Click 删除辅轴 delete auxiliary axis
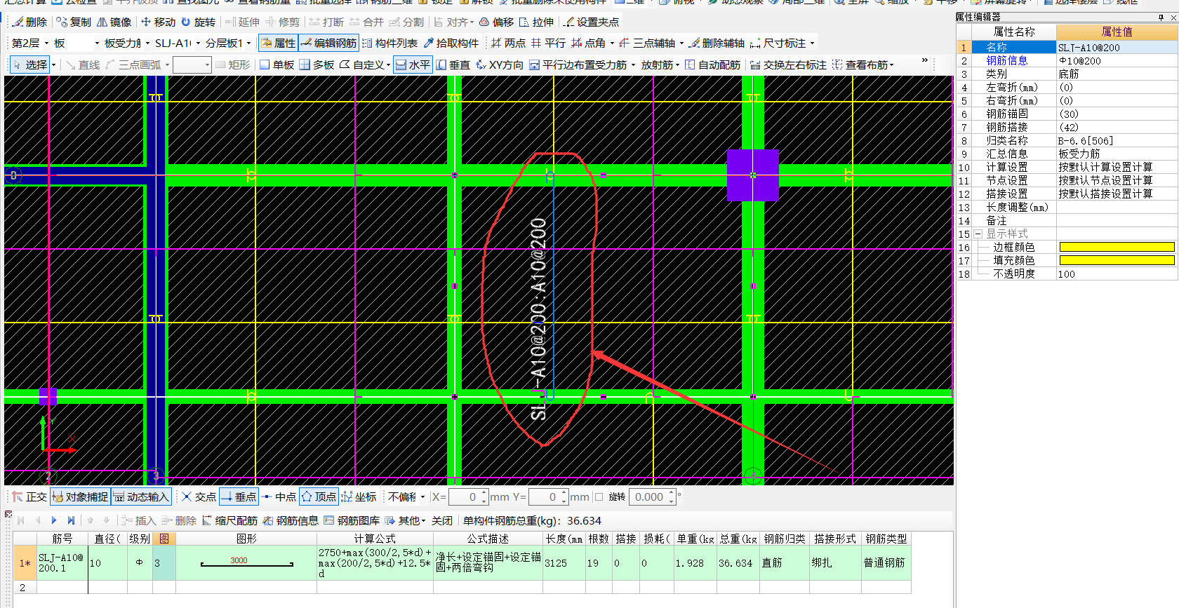This screenshot has width=1179, height=608. [x=717, y=43]
